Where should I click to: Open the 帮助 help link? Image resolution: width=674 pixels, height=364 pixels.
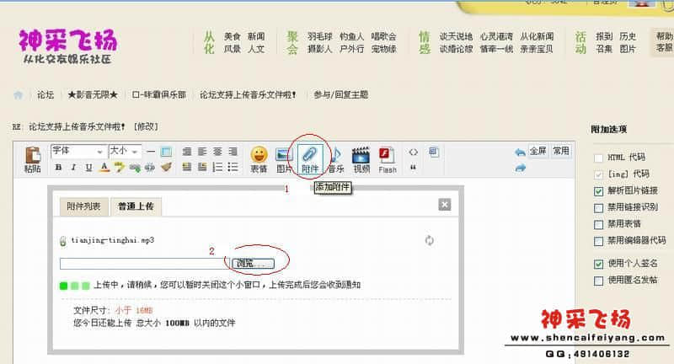click(x=664, y=36)
